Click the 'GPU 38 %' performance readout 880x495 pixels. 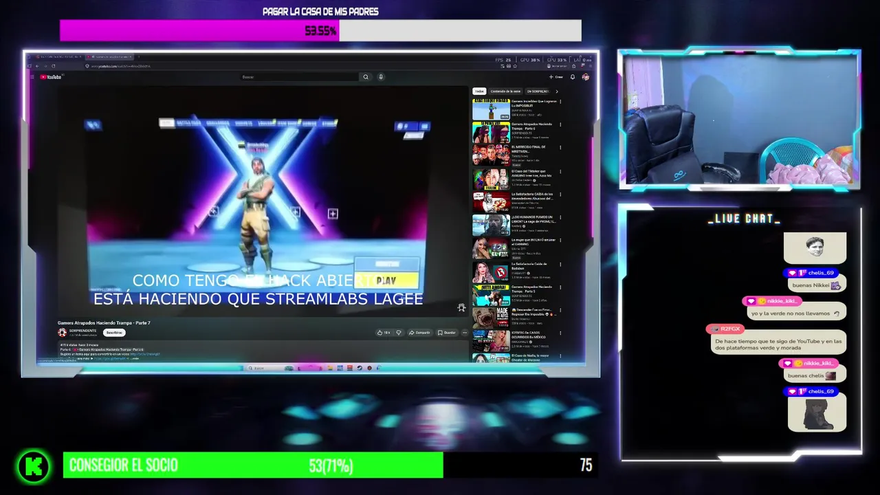pos(530,60)
